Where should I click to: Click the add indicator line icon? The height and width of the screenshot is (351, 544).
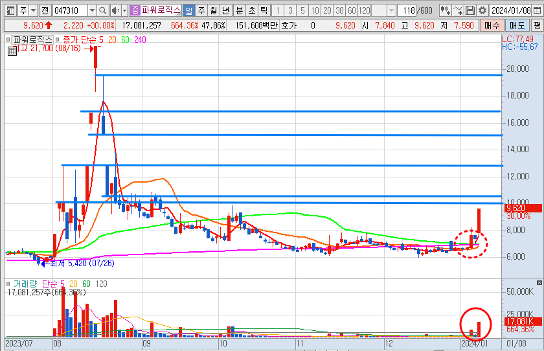point(458,11)
